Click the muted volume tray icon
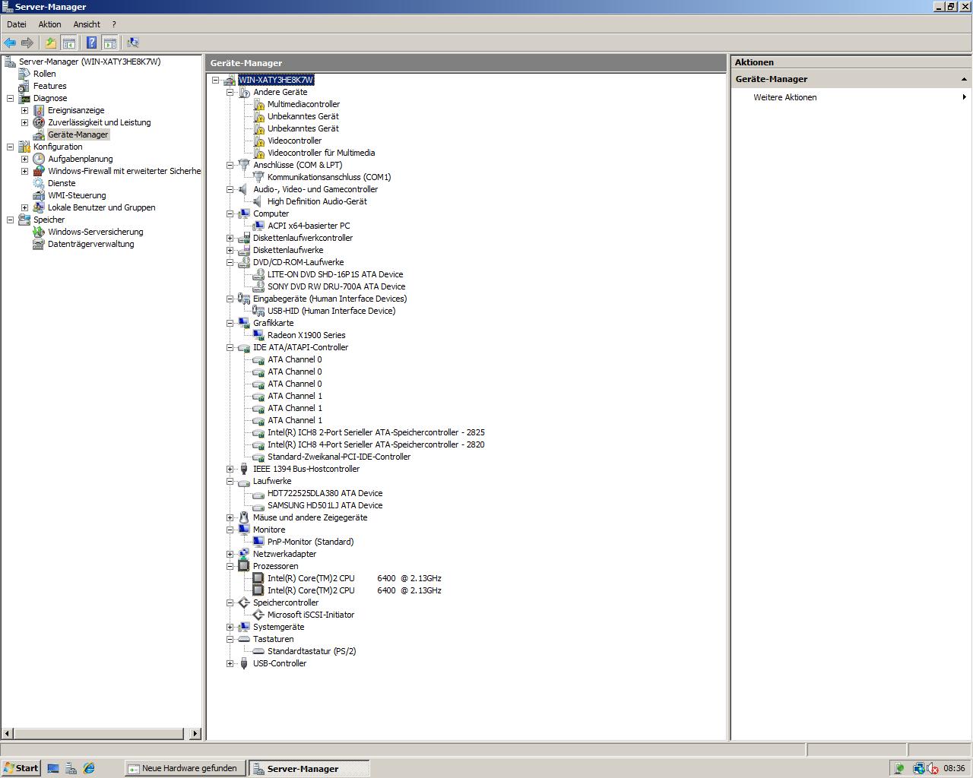This screenshot has width=973, height=778. [x=933, y=768]
